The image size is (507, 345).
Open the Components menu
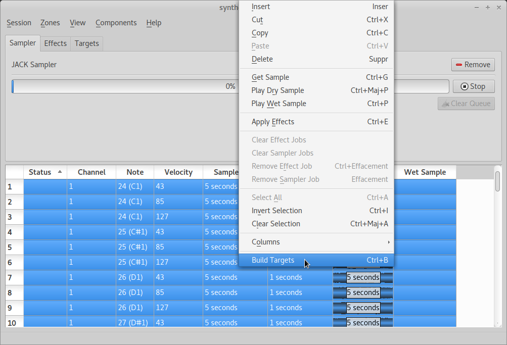(x=116, y=23)
